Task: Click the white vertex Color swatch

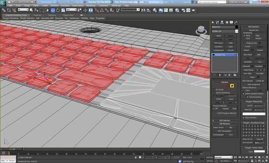Action: coord(260,151)
